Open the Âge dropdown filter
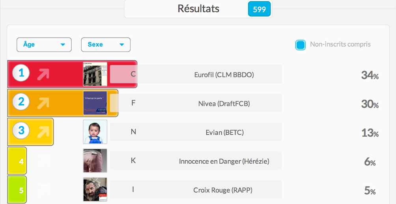Image resolution: width=396 pixels, height=204 pixels. point(44,45)
